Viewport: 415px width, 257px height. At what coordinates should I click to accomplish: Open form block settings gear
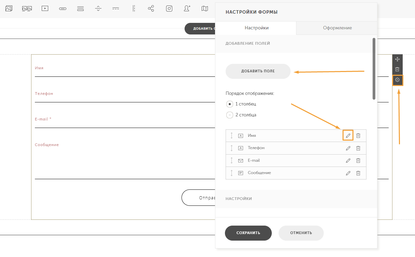point(397,80)
